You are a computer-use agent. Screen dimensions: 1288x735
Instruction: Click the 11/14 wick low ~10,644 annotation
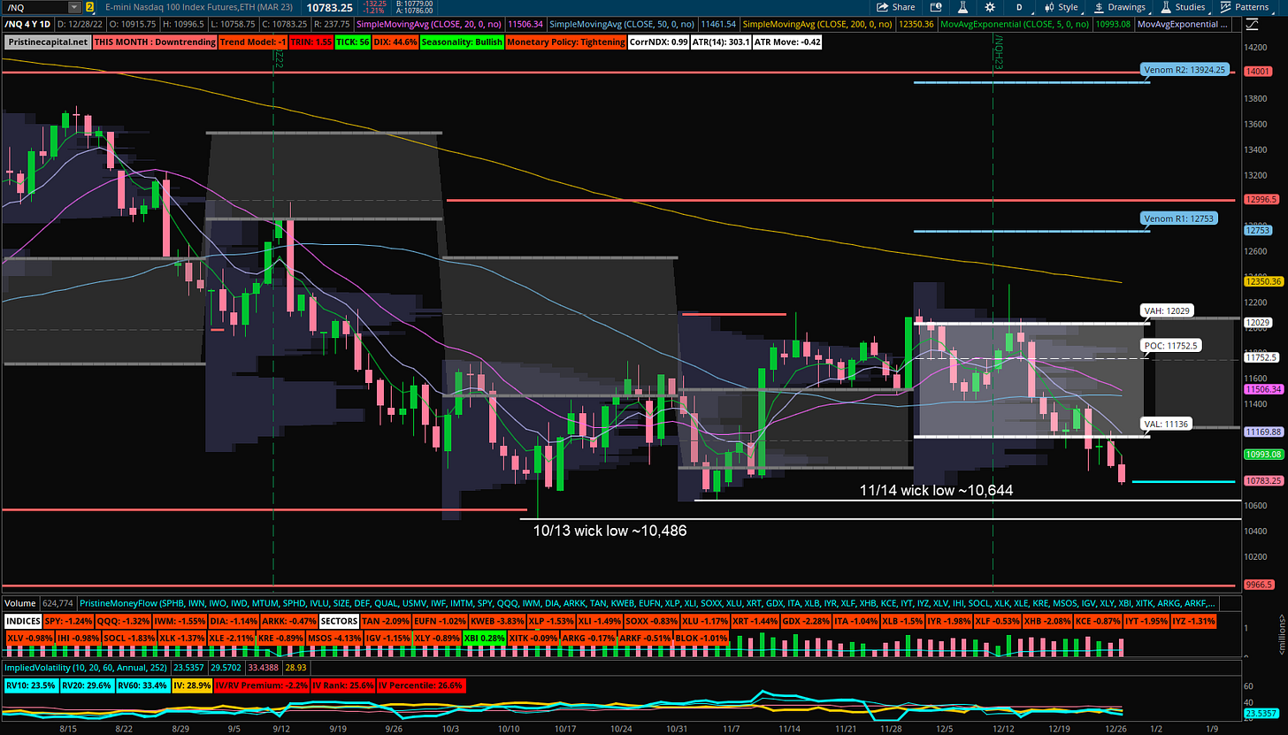(937, 489)
